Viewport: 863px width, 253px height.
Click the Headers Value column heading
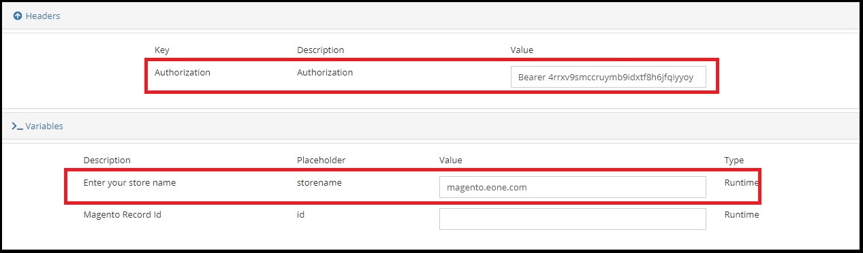522,50
